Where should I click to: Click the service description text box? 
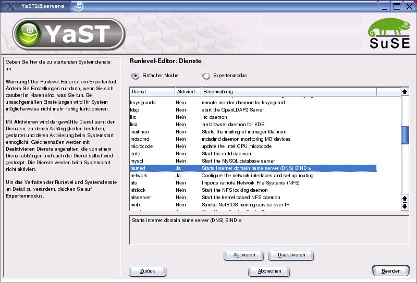tap(269, 230)
